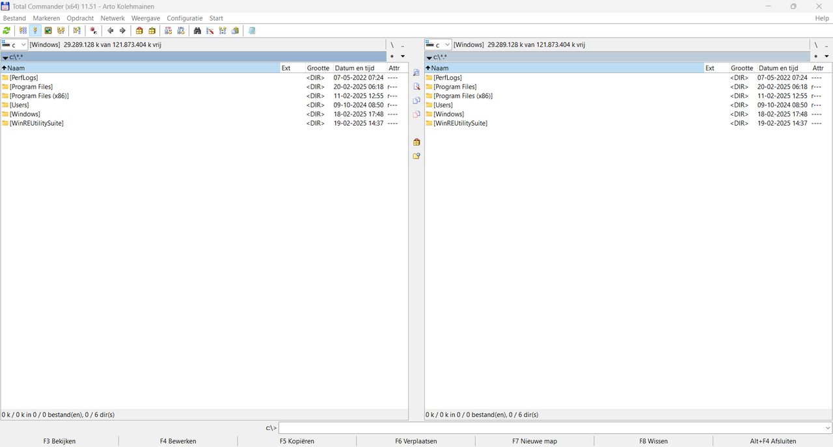The image size is (833, 447).
Task: Click the new folder icon in middle bar
Action: coord(416,156)
